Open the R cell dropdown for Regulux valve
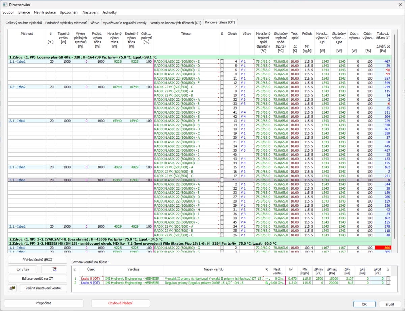Image resolution: width=405 pixels, height=311 pixels. pyautogui.click(x=267, y=283)
